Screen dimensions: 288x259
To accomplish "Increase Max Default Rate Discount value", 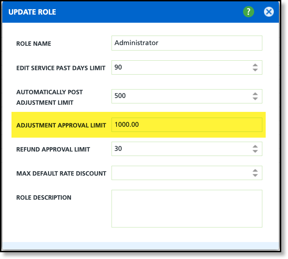I will (x=255, y=171).
